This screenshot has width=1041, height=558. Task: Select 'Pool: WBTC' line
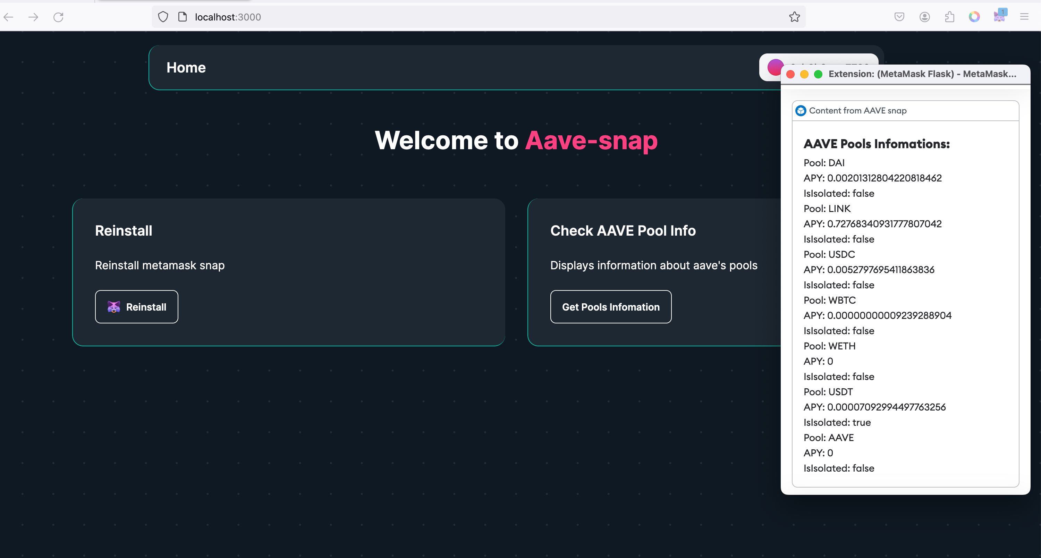tap(830, 300)
